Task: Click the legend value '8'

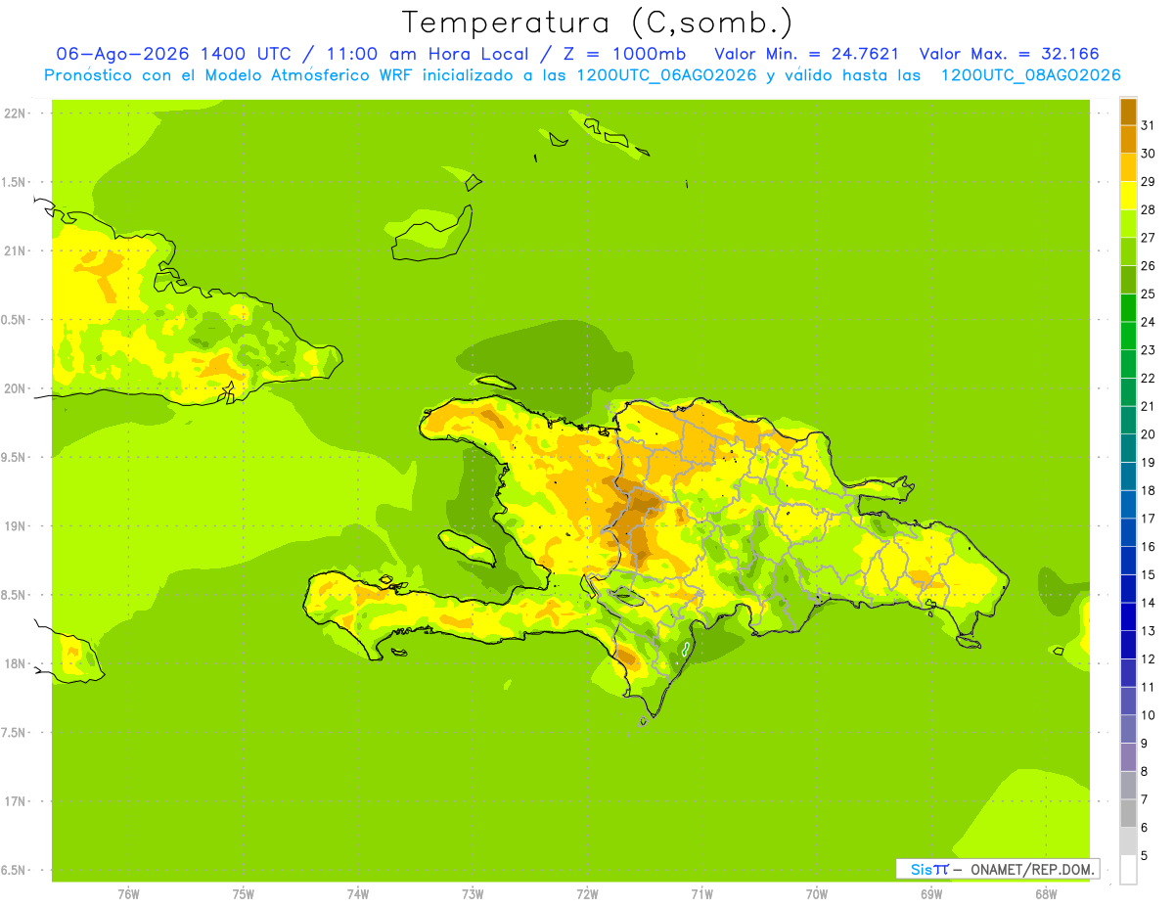Action: point(1144,771)
